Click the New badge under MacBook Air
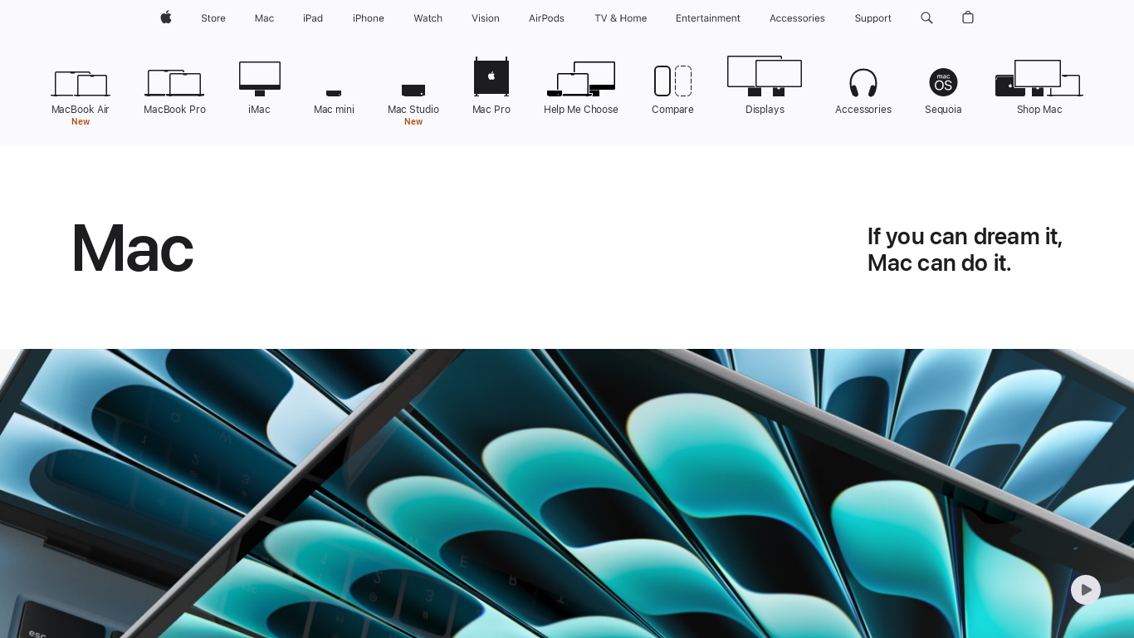The width and height of the screenshot is (1134, 638). pyautogui.click(x=81, y=122)
